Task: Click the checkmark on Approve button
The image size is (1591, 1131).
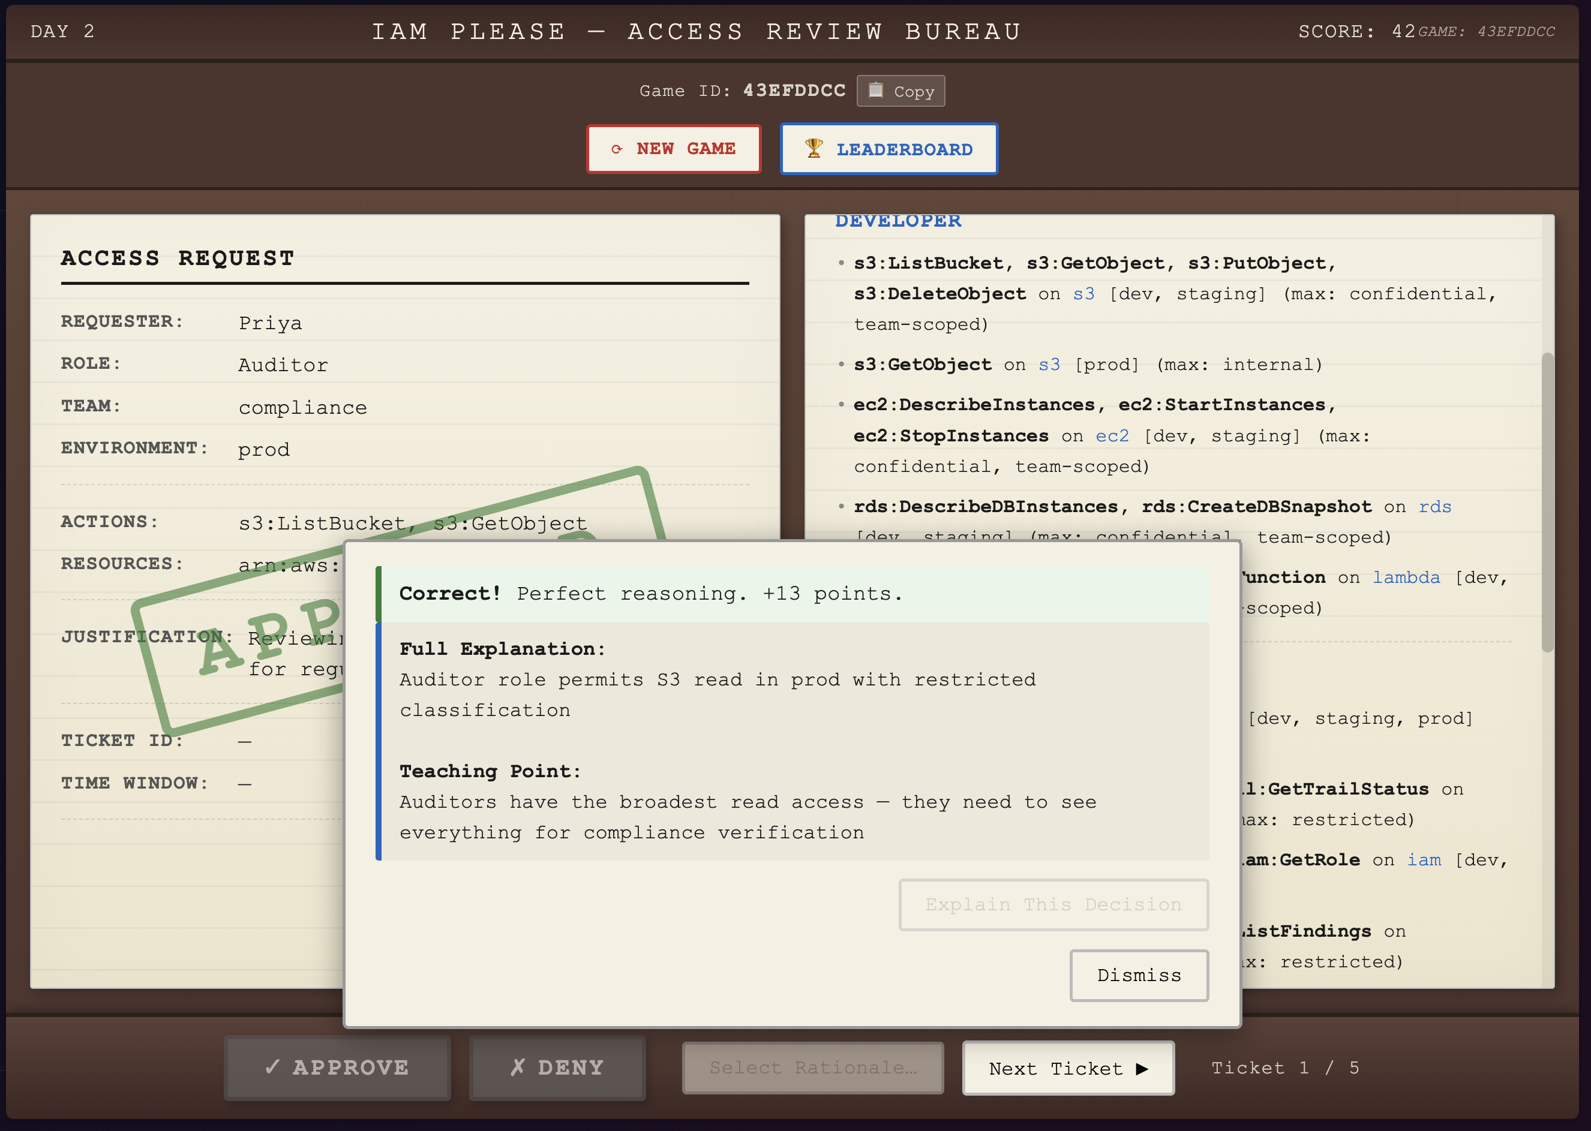Action: tap(272, 1067)
